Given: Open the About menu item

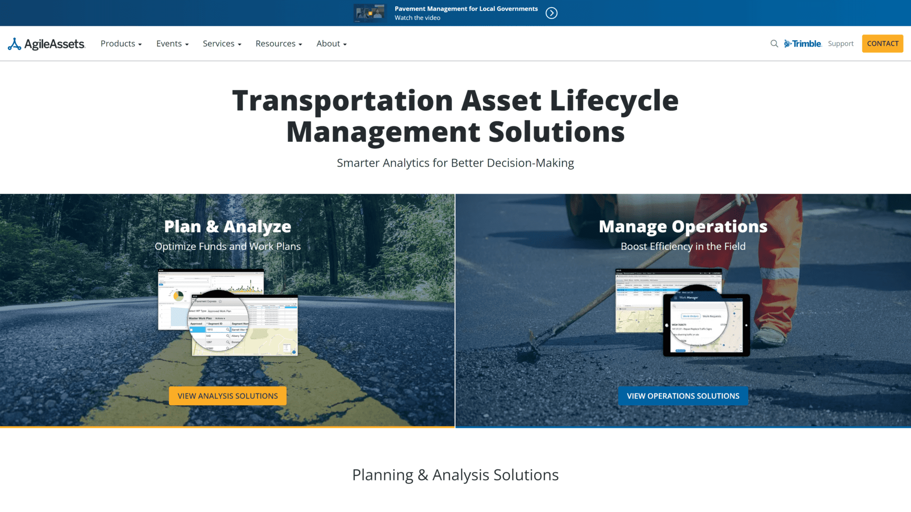Looking at the screenshot, I should (x=330, y=43).
